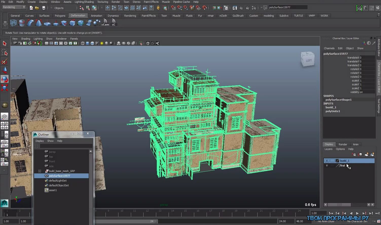Run the cC shelf script
The height and width of the screenshot is (225, 381).
(x=114, y=23)
